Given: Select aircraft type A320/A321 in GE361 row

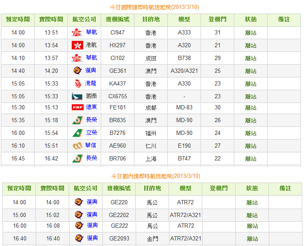Looking at the screenshot, I should (x=184, y=71).
